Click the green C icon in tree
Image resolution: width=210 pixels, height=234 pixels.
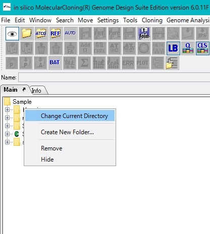coord(17,134)
